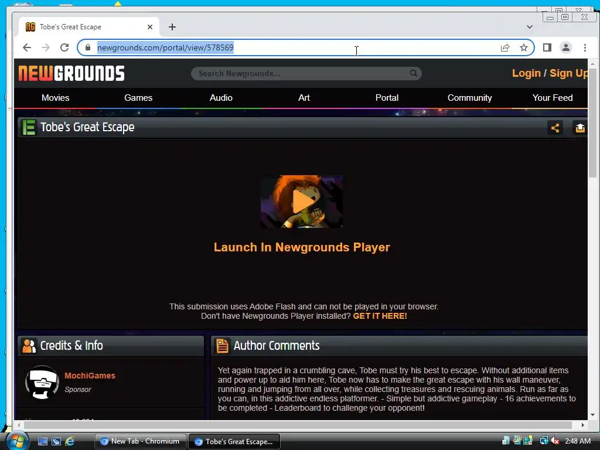
Task: Open a new tab with plus button
Action: coord(172,27)
